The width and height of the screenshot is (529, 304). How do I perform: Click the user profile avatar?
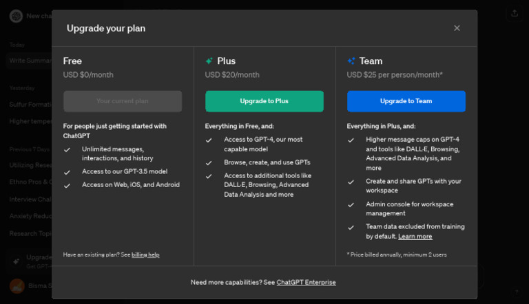(x=15, y=285)
